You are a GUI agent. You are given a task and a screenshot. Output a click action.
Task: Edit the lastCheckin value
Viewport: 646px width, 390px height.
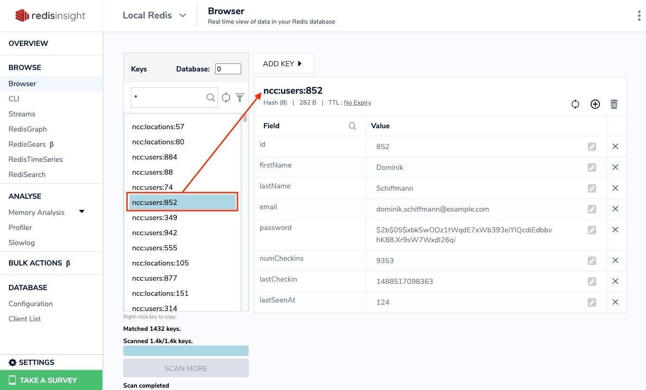coord(592,282)
